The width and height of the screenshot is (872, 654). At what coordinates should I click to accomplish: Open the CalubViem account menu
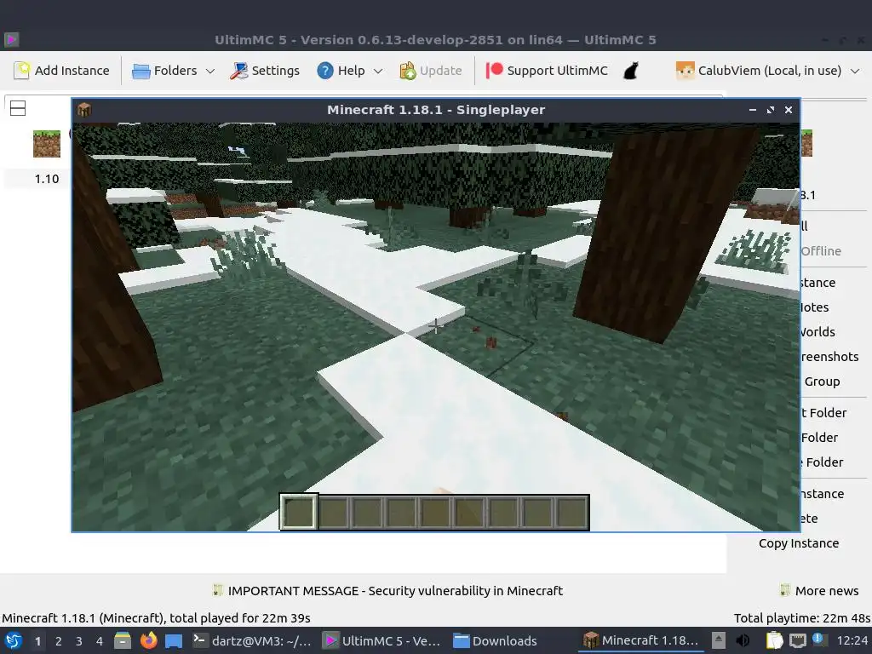pyautogui.click(x=767, y=71)
